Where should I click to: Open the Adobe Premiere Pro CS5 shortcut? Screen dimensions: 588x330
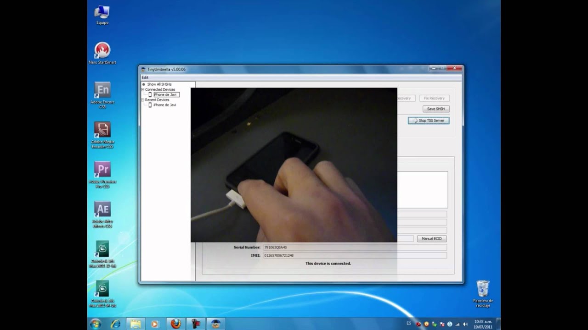tap(102, 175)
